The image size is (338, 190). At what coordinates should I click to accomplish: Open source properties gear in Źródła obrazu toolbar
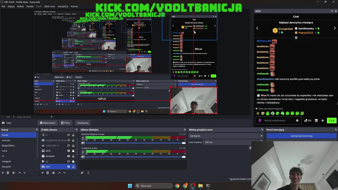tap(54, 173)
